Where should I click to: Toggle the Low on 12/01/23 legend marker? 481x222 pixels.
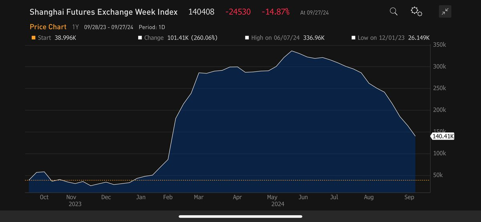pyautogui.click(x=354, y=38)
